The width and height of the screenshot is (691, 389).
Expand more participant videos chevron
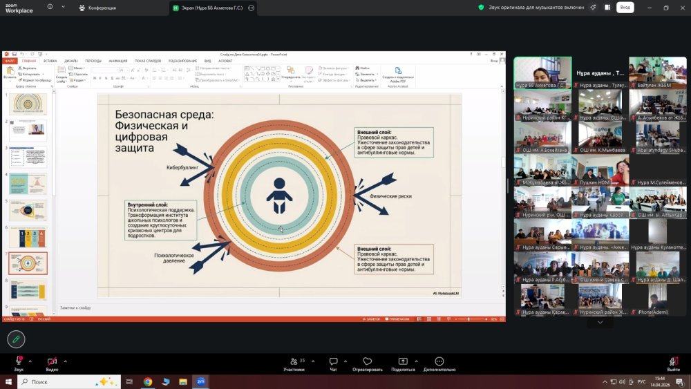[600, 323]
